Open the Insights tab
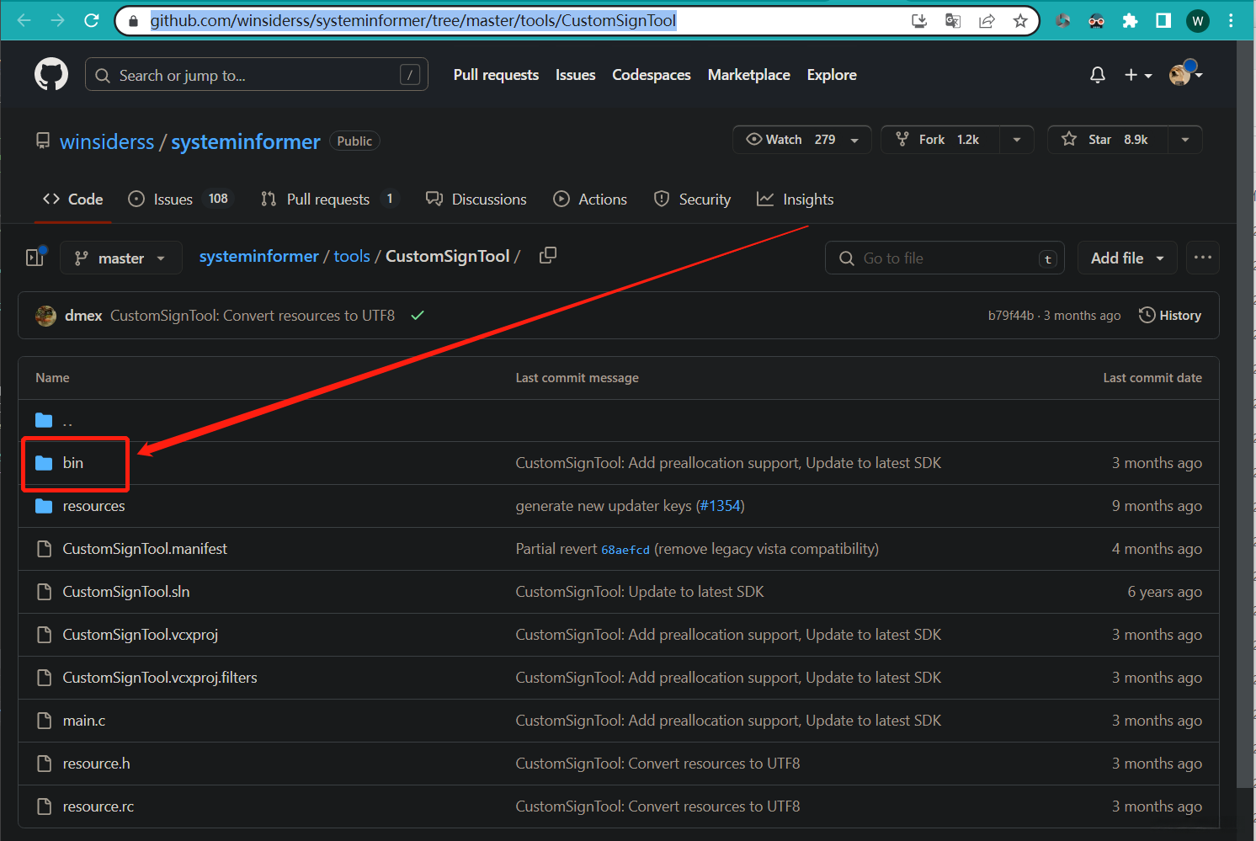1256x841 pixels. tap(796, 200)
